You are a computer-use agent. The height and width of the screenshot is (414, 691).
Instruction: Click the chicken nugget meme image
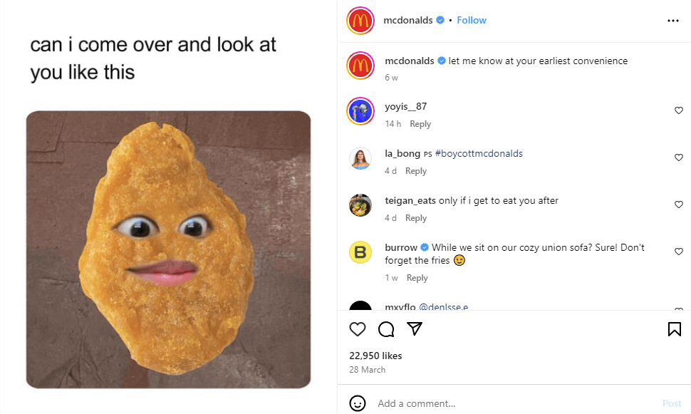[168, 249]
